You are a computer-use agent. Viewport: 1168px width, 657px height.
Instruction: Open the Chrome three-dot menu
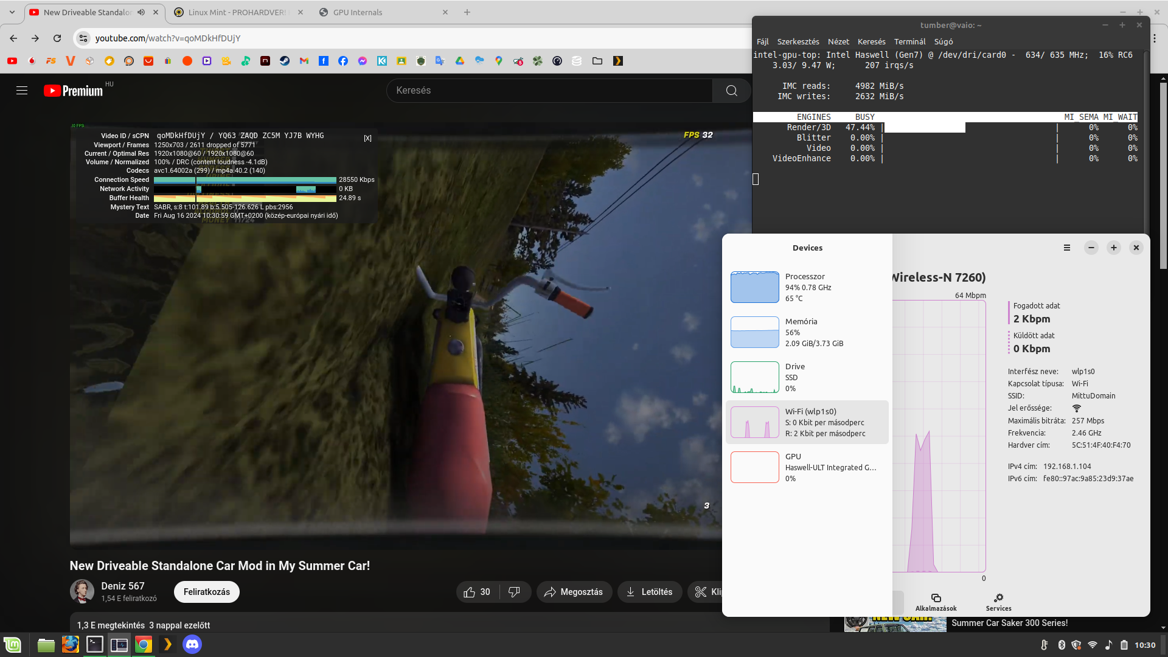(x=1155, y=38)
